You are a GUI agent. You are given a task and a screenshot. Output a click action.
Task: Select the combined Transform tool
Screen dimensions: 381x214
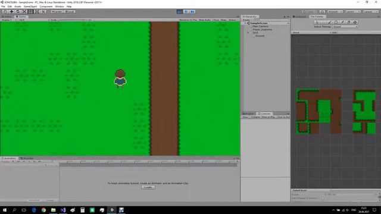tap(37, 12)
